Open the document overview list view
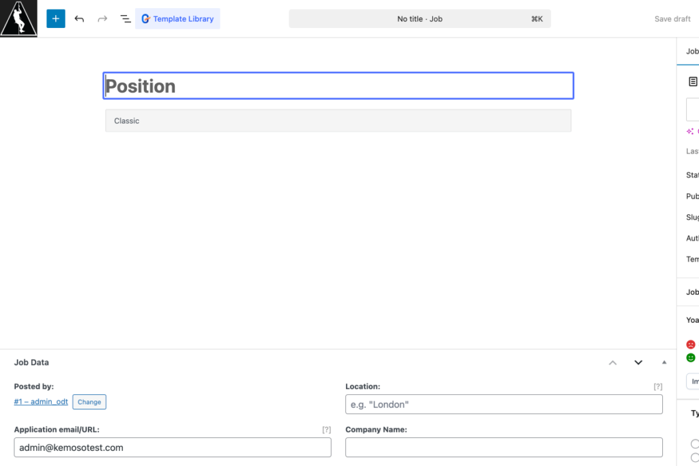This screenshot has width=699, height=466. pos(126,18)
